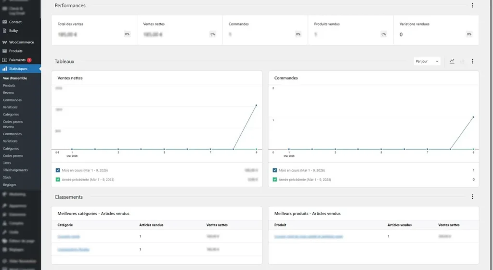Open the Par jour interval dropdown

point(427,62)
